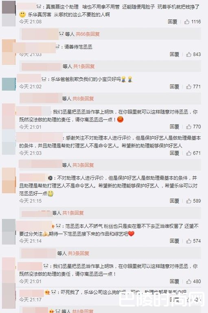The width and height of the screenshot is (208, 313).
Task: Tap the thumbs-up icon next to 770
Action: click(x=188, y=127)
